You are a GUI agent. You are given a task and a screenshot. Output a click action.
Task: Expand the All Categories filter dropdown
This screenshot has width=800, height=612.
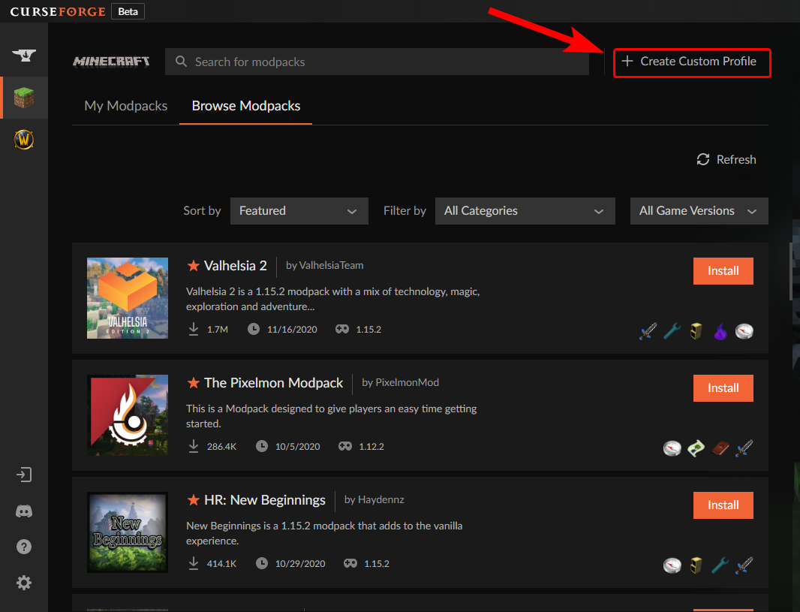coord(525,211)
